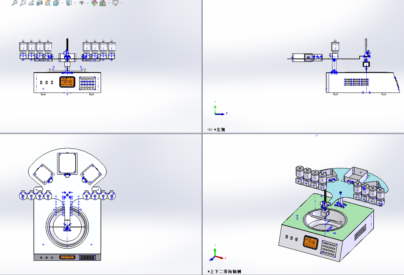
Task: Open Dynamic Annotation Views tool
Action: pyautogui.click(x=48, y=3)
